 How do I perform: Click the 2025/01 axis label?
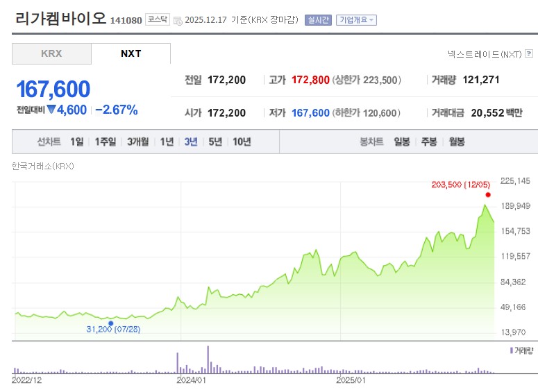coord(351,380)
